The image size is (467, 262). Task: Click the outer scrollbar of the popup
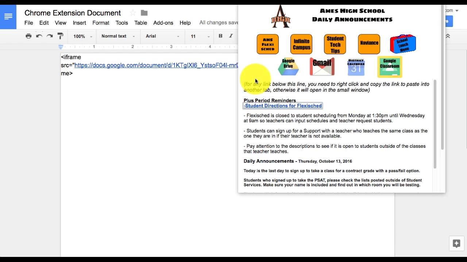443,77
